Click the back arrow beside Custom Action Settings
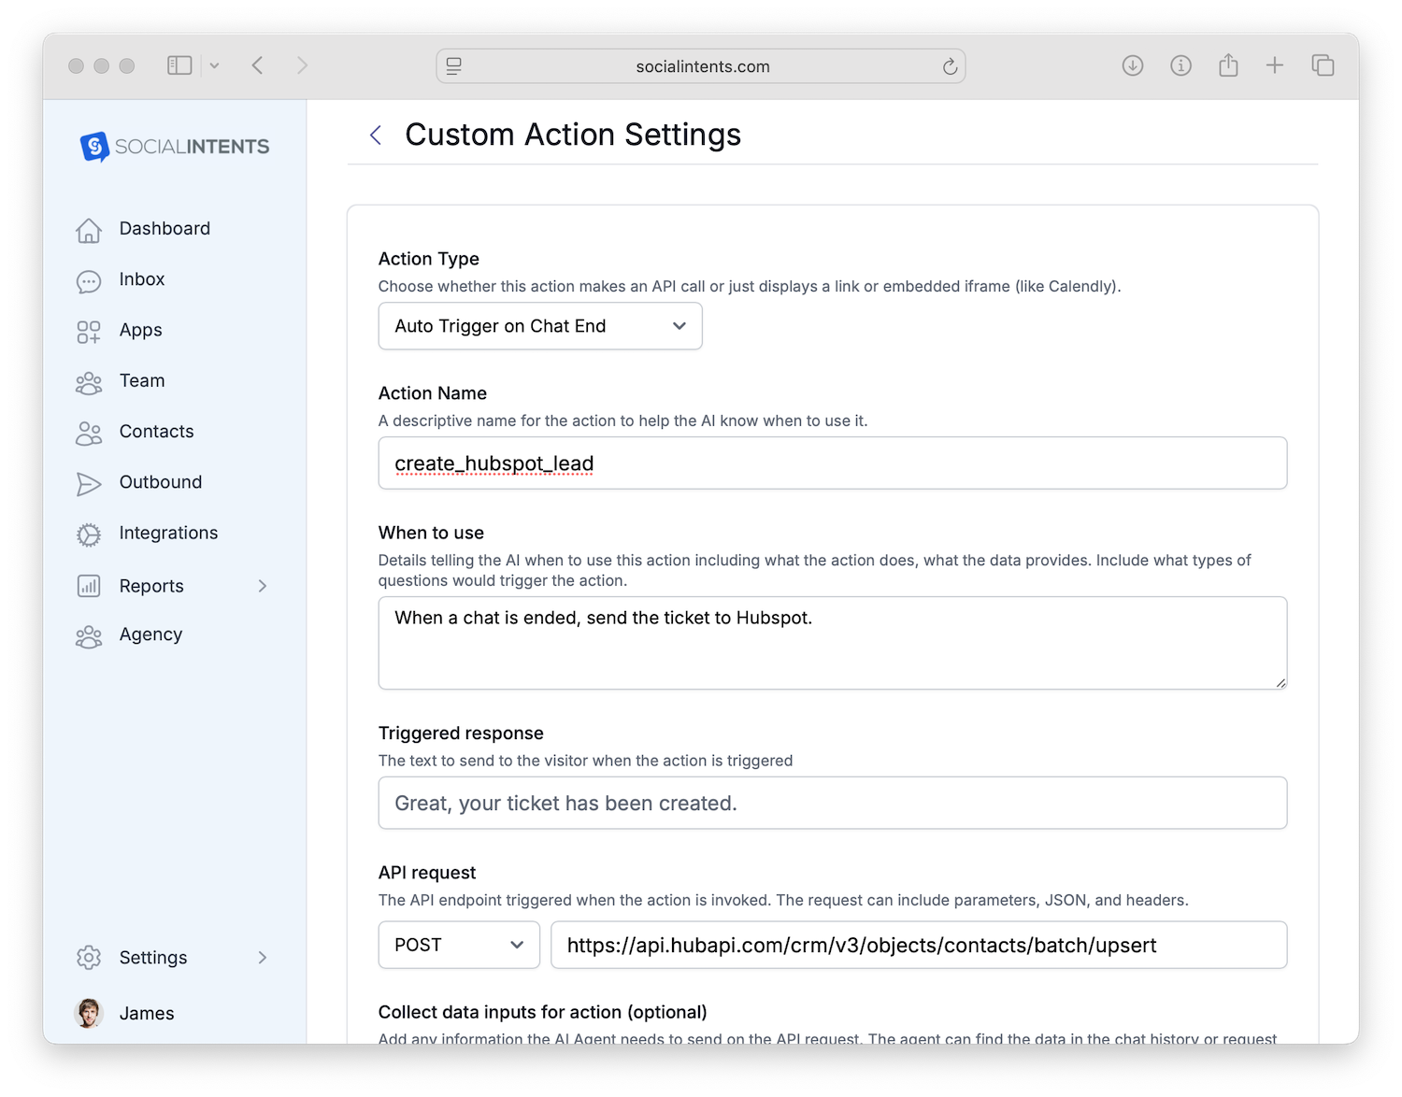Viewport: 1402px width, 1097px height. click(376, 135)
